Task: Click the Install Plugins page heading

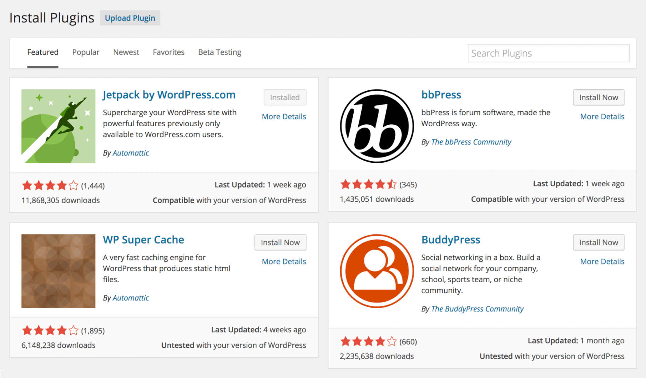Action: pos(52,18)
